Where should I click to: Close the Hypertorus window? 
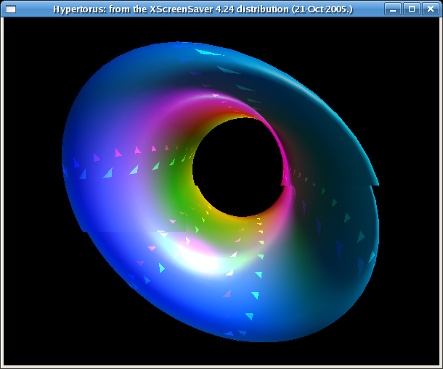(x=429, y=9)
